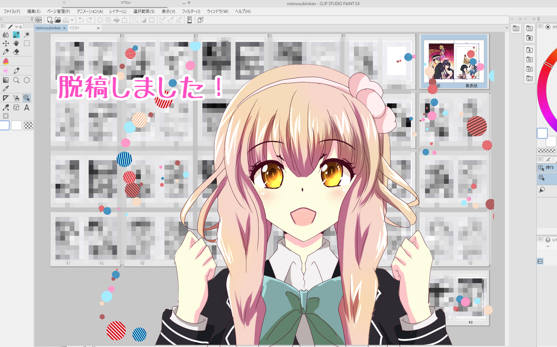Collapse the left tool palette dock

point(2,19)
